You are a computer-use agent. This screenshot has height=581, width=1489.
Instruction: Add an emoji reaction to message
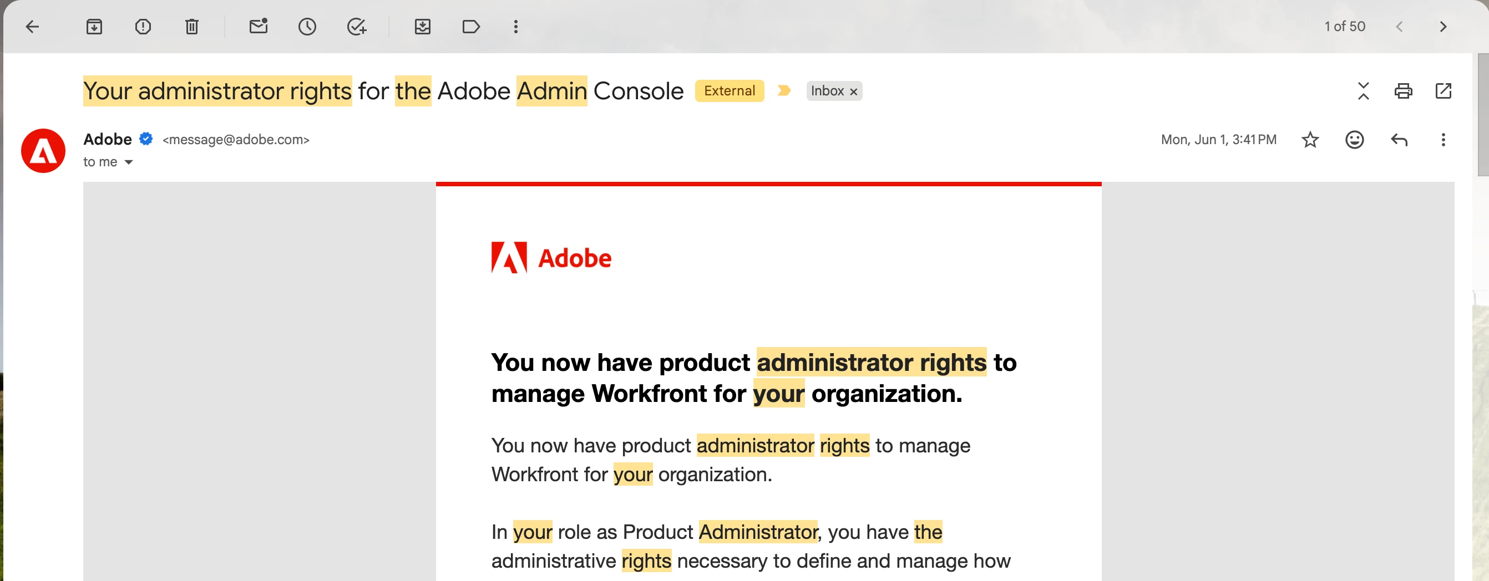[1354, 140]
